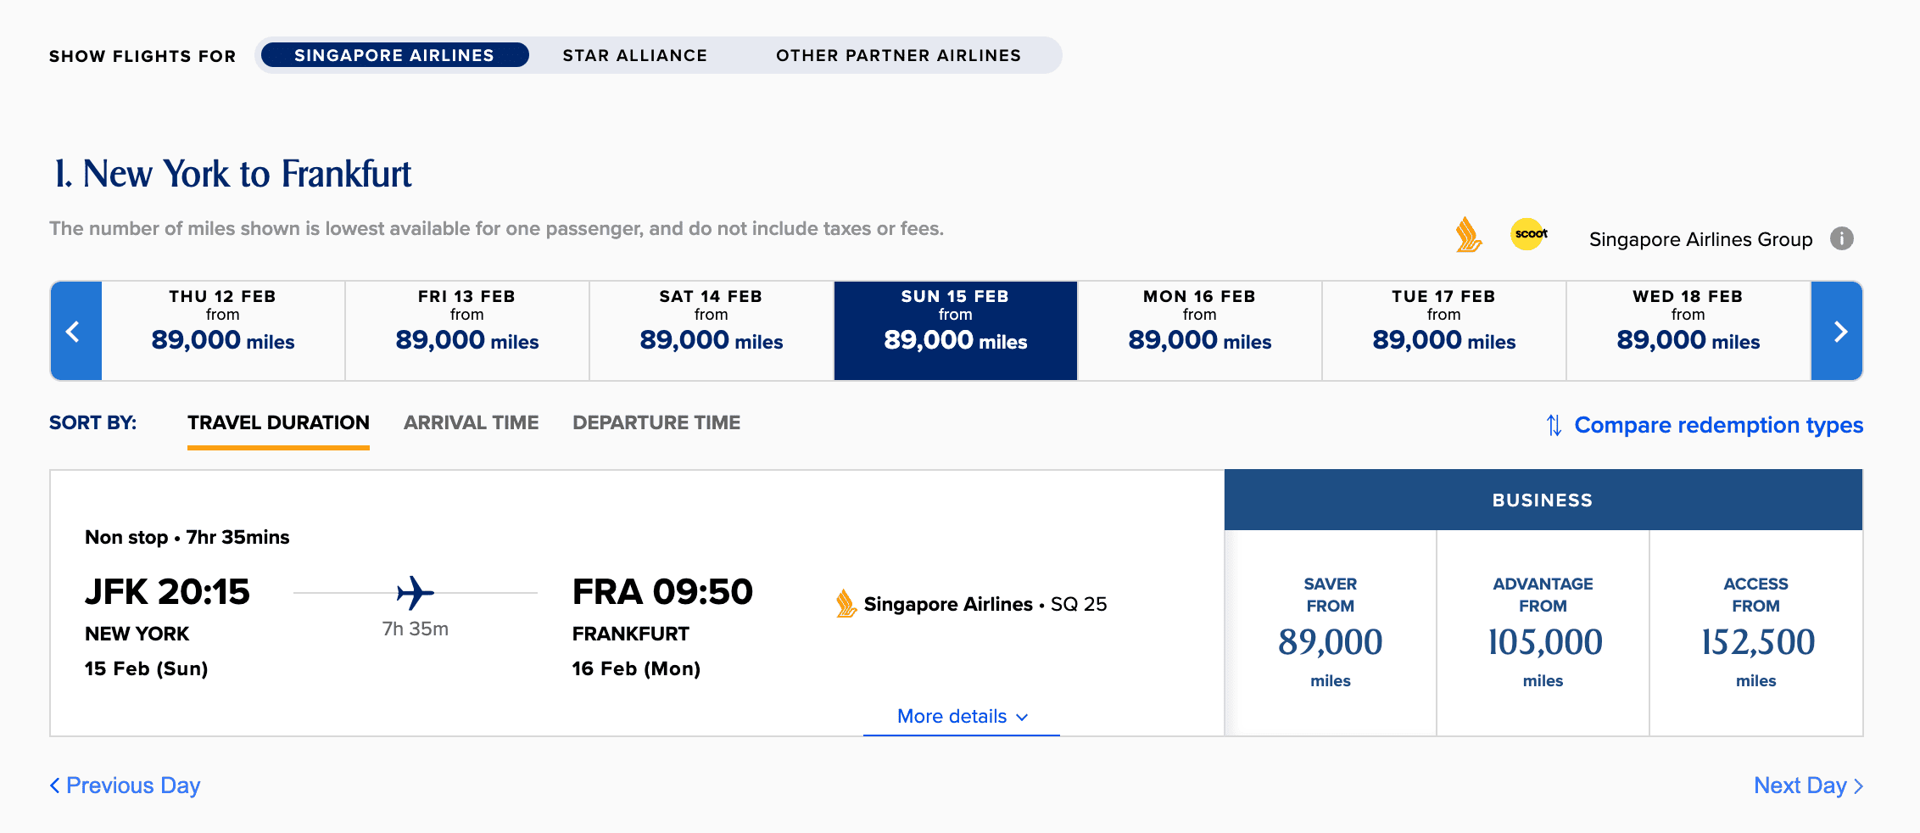Choose the Business Saver 89,000 miles fare

tap(1330, 632)
